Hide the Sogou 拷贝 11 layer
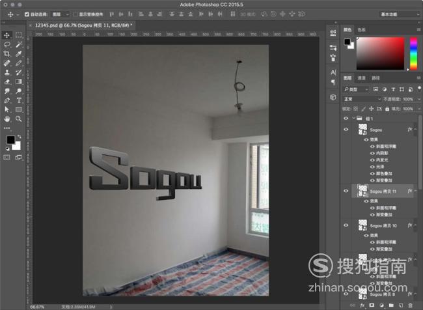 coord(346,191)
